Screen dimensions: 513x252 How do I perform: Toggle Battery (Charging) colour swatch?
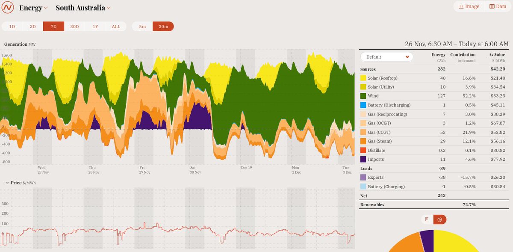pyautogui.click(x=363, y=187)
